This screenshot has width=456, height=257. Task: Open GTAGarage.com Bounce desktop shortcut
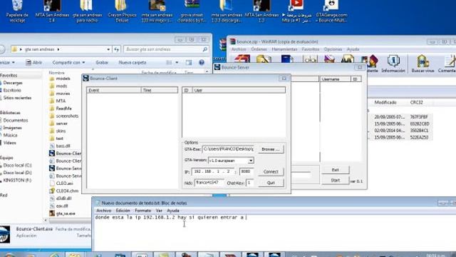click(331, 11)
